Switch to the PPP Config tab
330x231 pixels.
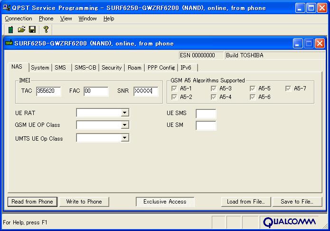pyautogui.click(x=161, y=68)
